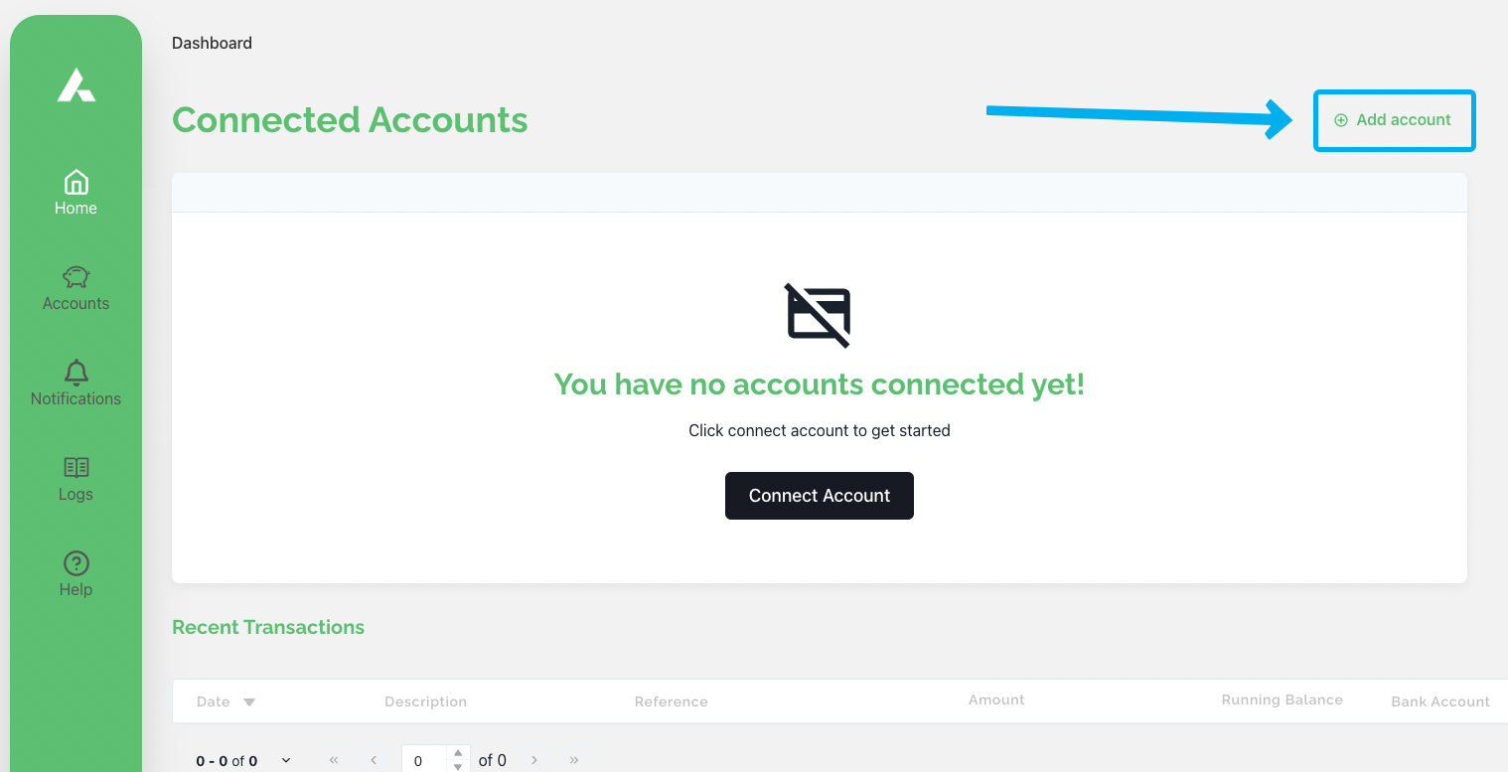The image size is (1508, 772).
Task: Expand the rows-per-page dropdown chevron
Action: click(286, 760)
